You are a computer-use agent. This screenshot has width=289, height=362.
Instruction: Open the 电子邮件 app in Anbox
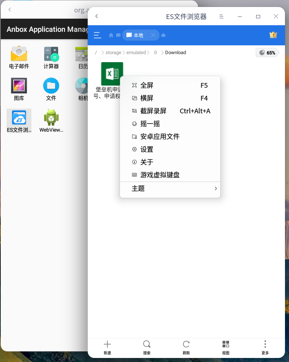19,57
